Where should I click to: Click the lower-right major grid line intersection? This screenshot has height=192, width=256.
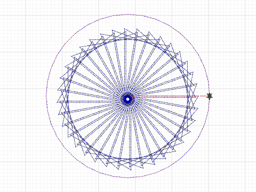point(245,162)
